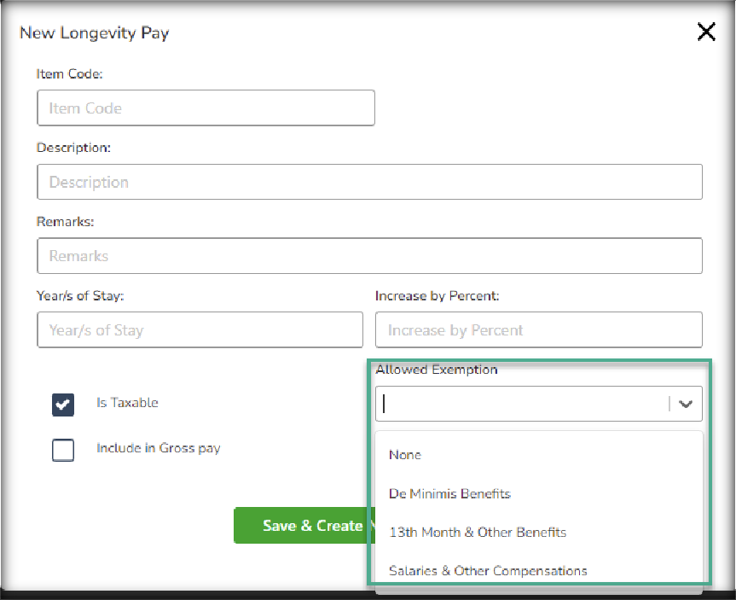The height and width of the screenshot is (600, 736).
Task: Uncheck the Is Taxable checkbox
Action: [x=63, y=405]
